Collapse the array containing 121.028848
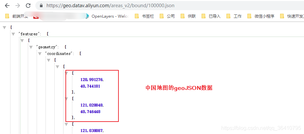The height and width of the screenshot is (134, 304). coord(66,99)
